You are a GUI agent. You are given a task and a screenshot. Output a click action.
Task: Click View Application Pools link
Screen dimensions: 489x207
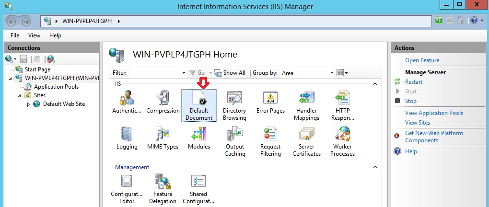coord(434,113)
